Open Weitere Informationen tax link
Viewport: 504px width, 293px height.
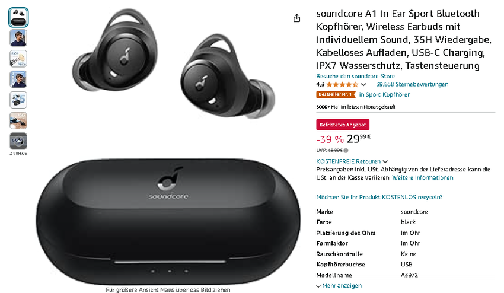click(423, 177)
